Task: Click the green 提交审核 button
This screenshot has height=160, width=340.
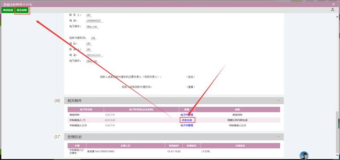Action: (22, 10)
